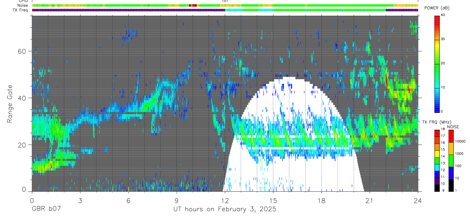Click the "Range Gate" axis title
This screenshot has width=470, height=217.
click(10, 103)
